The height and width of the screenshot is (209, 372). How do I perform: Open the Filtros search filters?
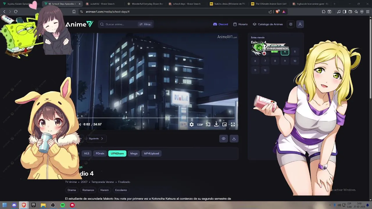[x=145, y=24]
